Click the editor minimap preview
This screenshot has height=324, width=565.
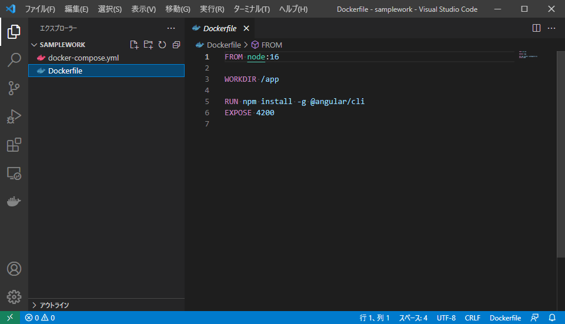[528, 55]
